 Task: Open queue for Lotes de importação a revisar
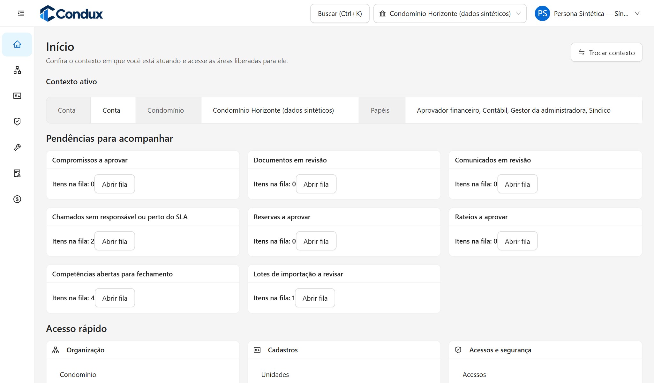(x=315, y=298)
